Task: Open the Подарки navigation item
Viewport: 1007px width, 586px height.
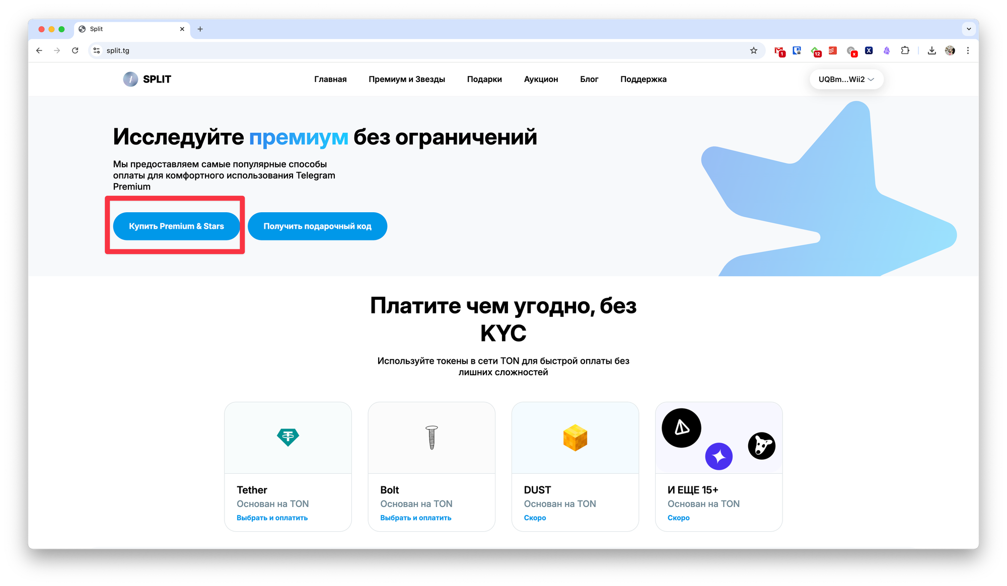Action: 484,79
